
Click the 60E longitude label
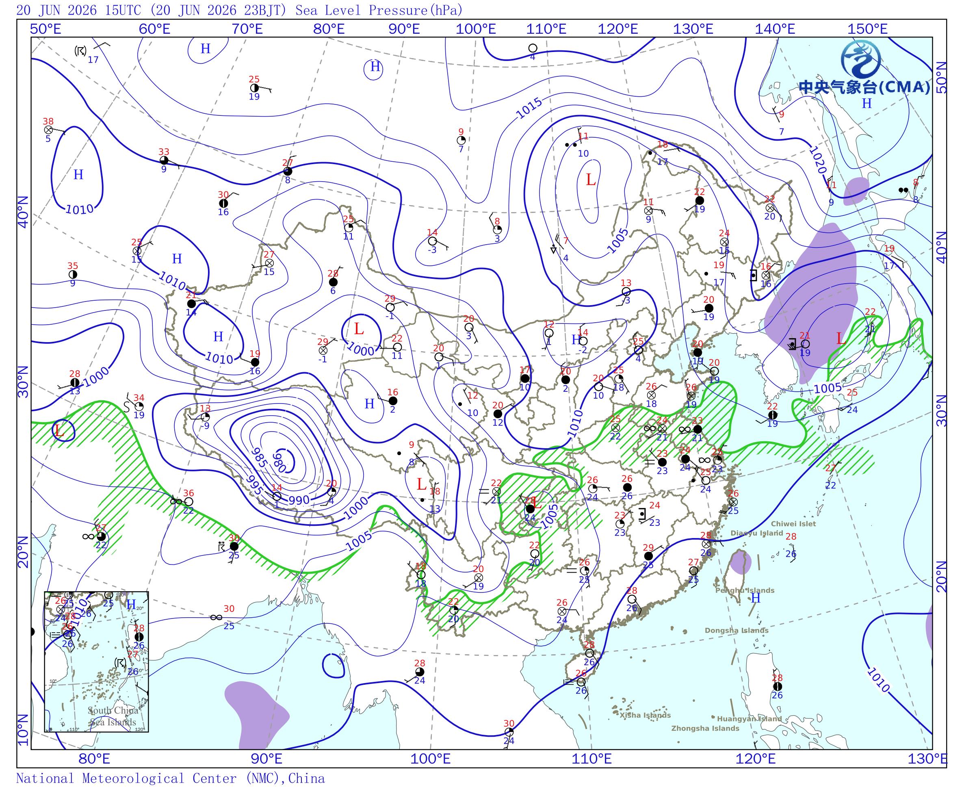point(155,29)
